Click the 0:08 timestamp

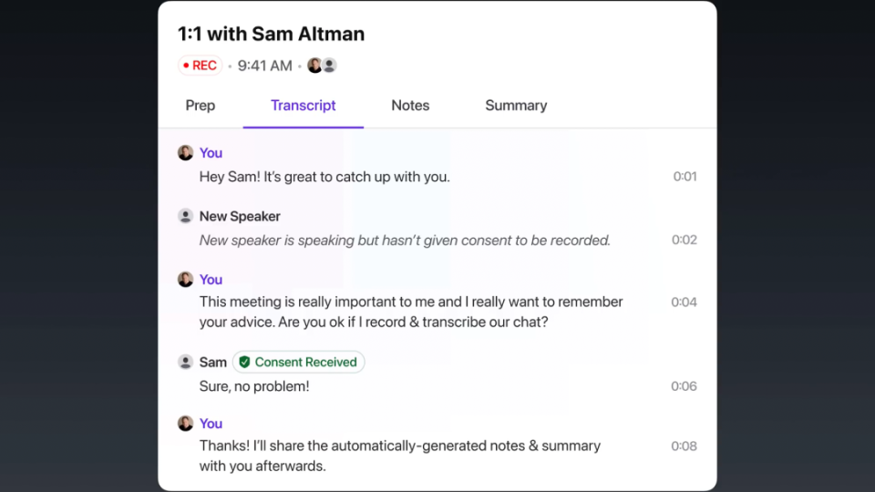pyautogui.click(x=684, y=446)
